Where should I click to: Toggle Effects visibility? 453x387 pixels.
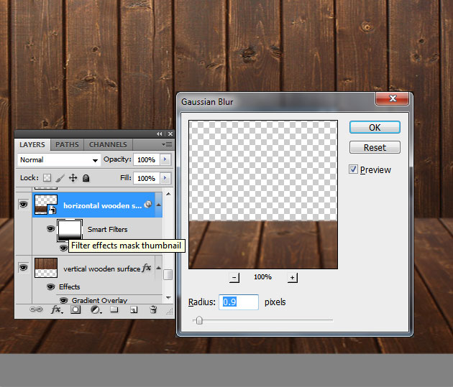coord(50,287)
